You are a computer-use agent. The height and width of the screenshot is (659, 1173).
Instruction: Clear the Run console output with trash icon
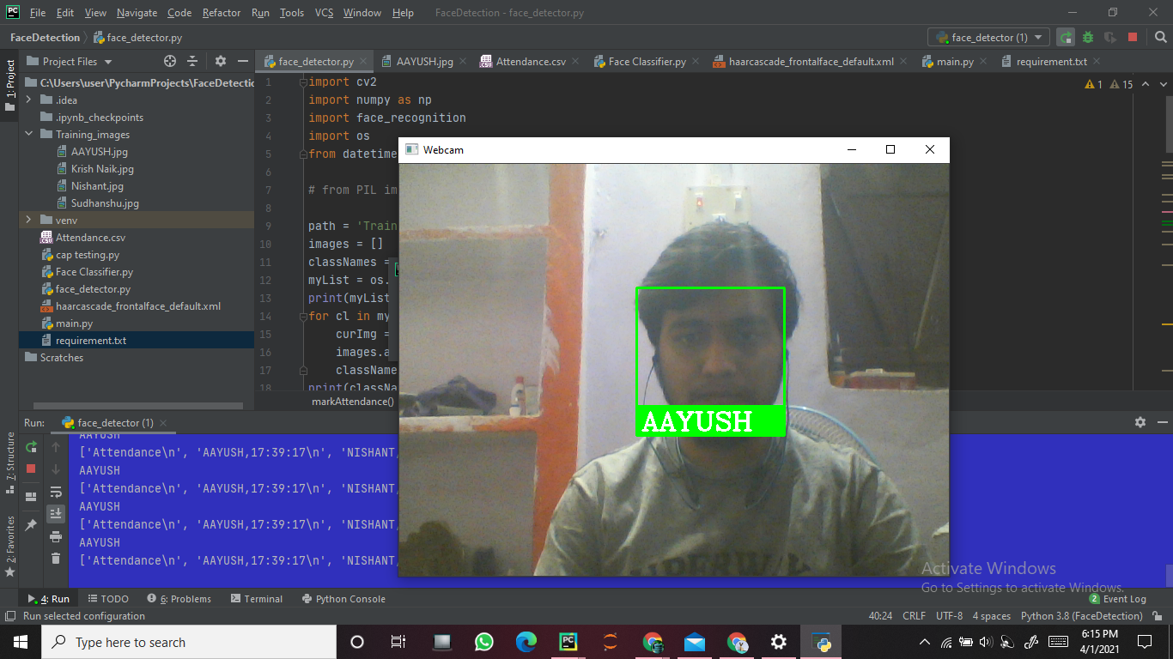point(55,558)
